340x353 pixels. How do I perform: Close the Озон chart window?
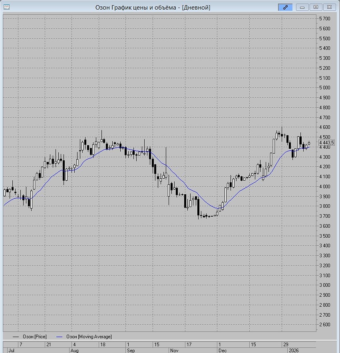[329, 7]
